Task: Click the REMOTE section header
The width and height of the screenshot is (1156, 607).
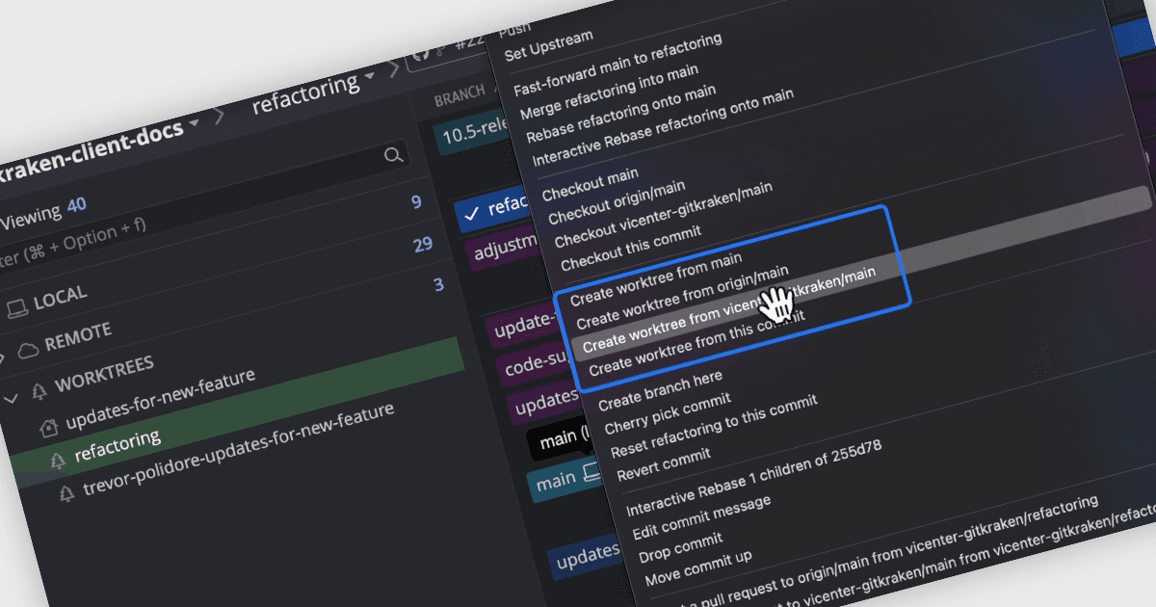Action: 77,338
